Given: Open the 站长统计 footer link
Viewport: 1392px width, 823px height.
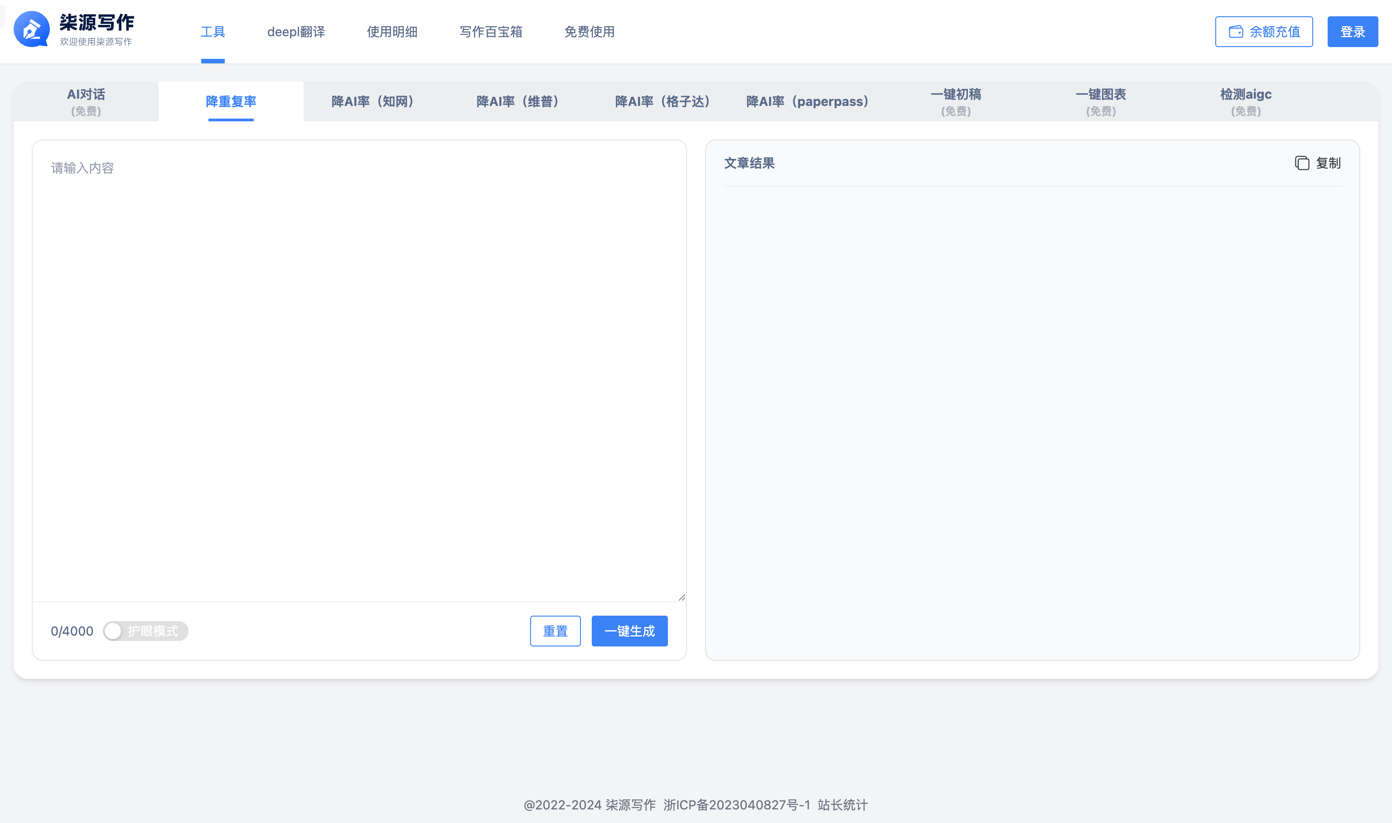Looking at the screenshot, I should [842, 805].
